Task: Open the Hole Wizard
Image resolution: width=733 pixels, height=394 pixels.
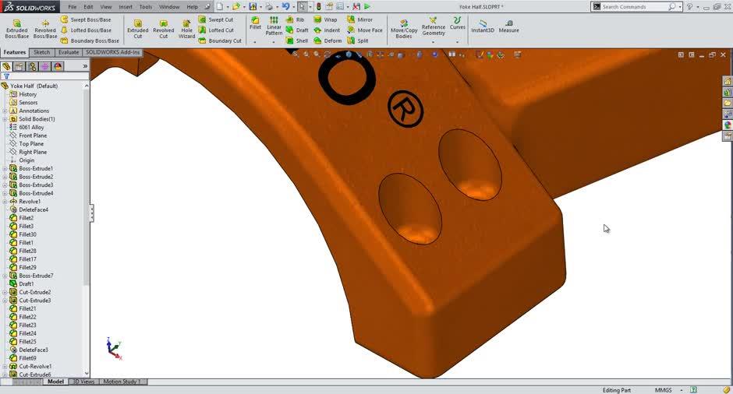Action: (186, 28)
